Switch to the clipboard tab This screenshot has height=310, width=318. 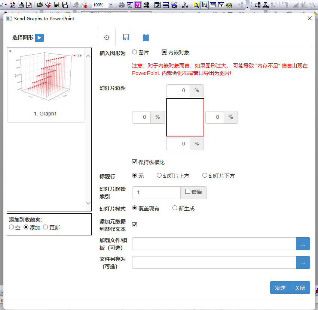[x=146, y=37]
